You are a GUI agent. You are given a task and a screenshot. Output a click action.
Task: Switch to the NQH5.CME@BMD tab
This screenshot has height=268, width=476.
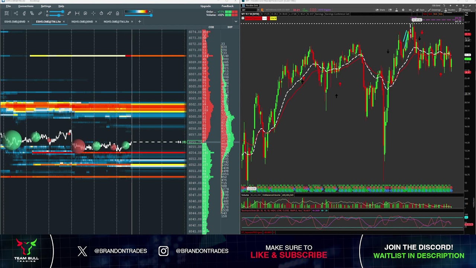pyautogui.click(x=82, y=22)
